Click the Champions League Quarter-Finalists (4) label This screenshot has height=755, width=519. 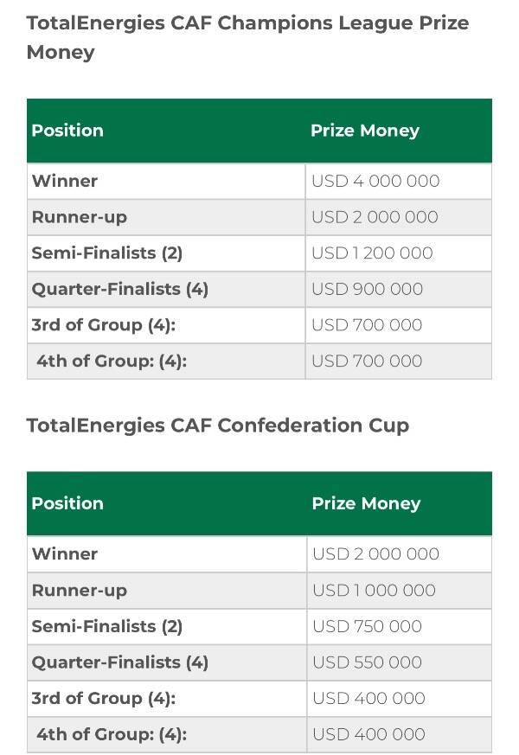pyautogui.click(x=120, y=290)
